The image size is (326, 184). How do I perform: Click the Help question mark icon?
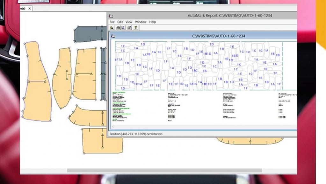click(x=136, y=28)
